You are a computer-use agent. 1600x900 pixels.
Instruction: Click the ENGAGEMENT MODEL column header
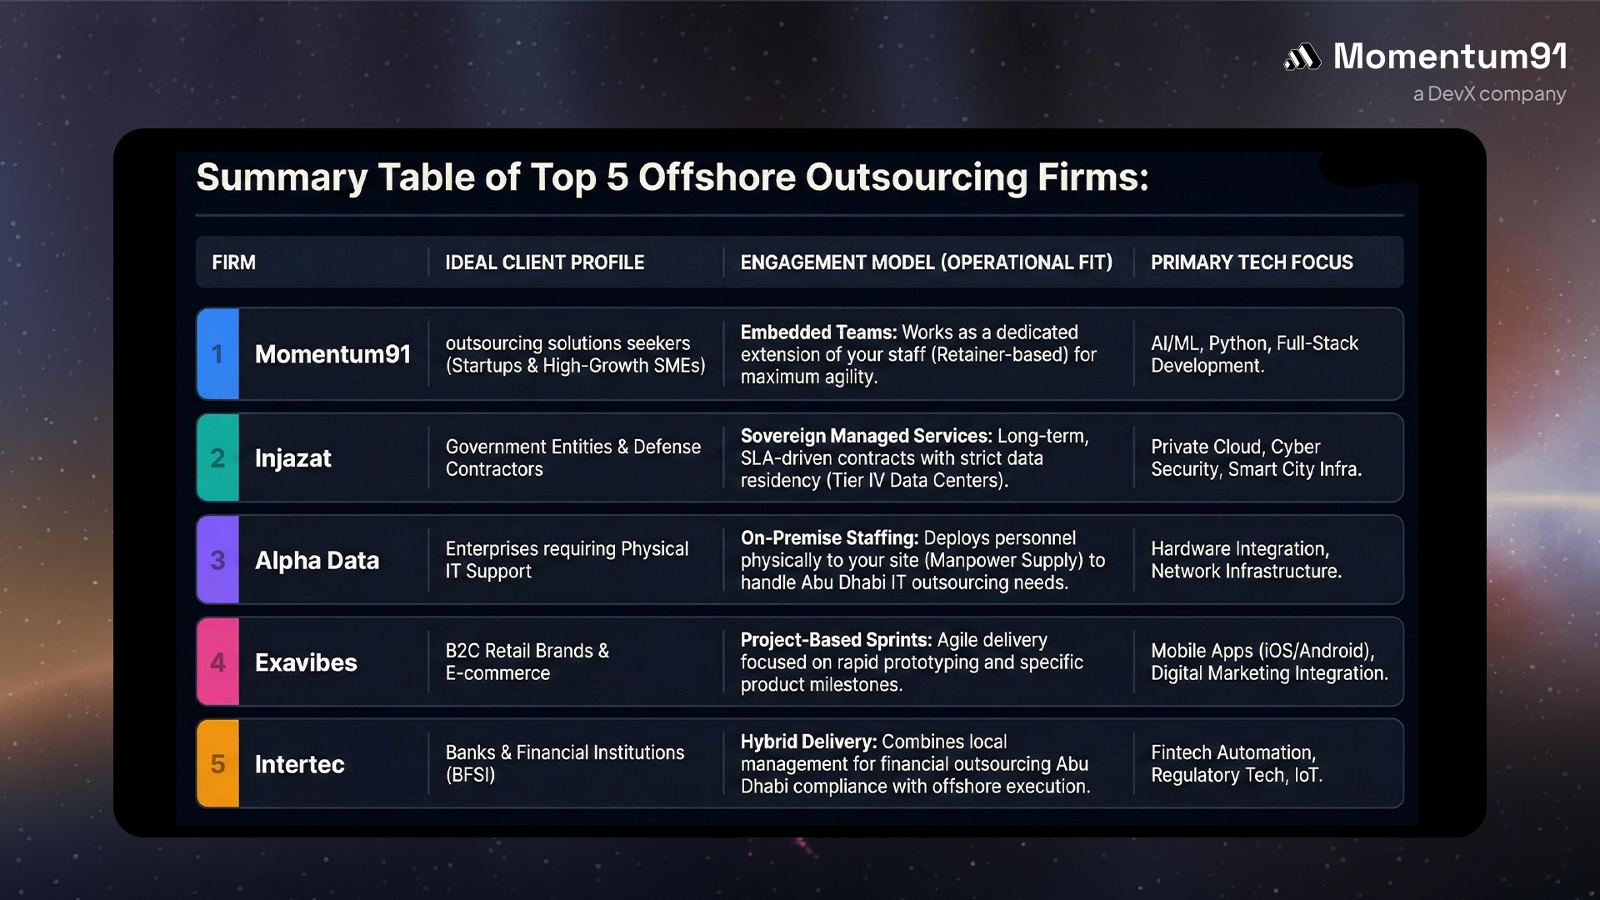pyautogui.click(x=926, y=262)
